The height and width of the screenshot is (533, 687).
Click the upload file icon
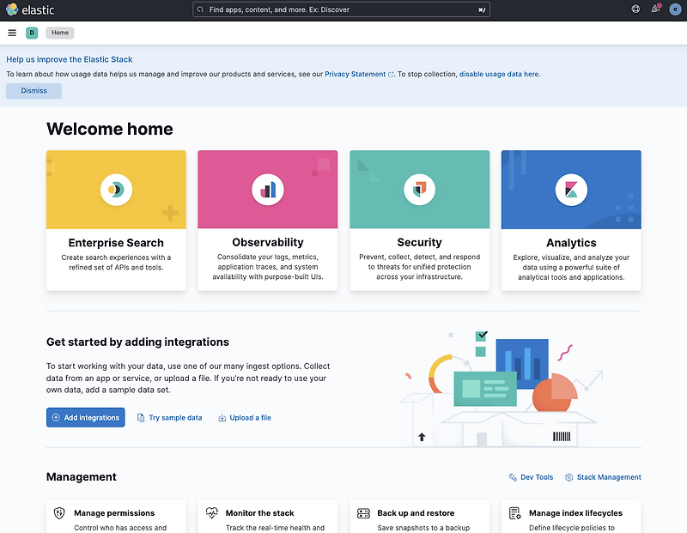tap(222, 418)
